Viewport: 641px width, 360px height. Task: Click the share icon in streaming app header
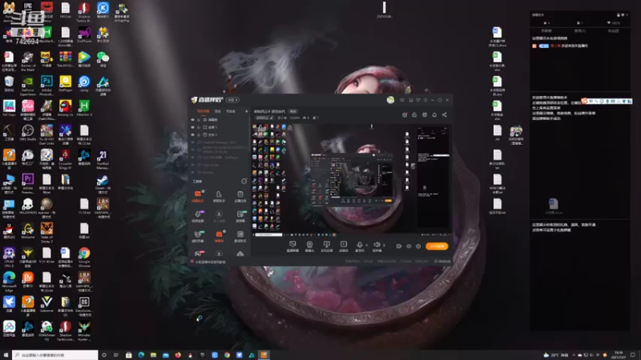click(445, 114)
